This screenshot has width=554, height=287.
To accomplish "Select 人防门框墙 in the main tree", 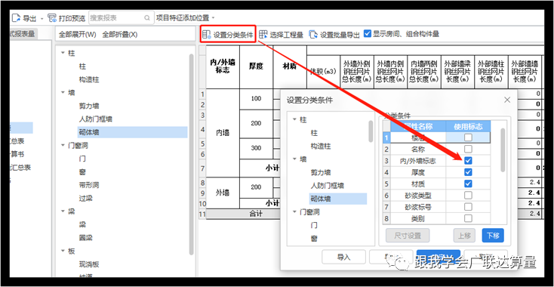I will coord(96,119).
